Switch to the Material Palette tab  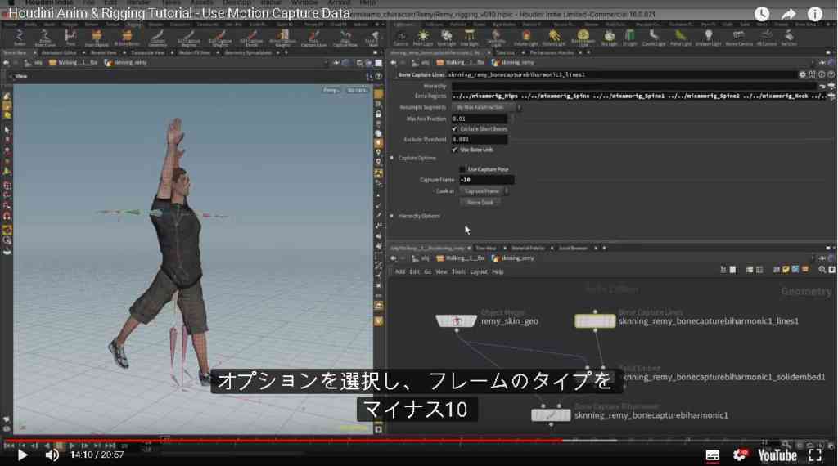pos(528,249)
